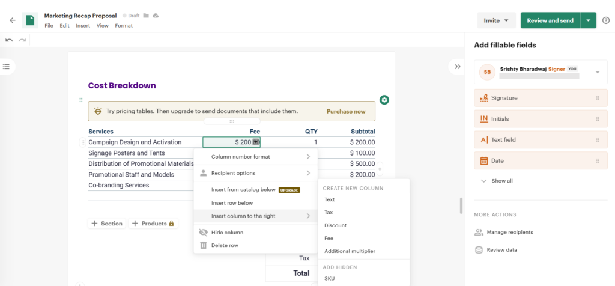The image size is (615, 286).
Task: Click the help question mark icon
Action: (605, 20)
